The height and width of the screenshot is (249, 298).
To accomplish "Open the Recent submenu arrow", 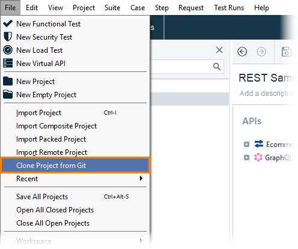I will pos(141,178).
